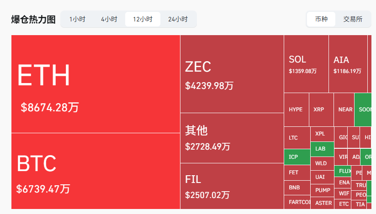
Task: Select the 4小时 timeframe tab
Action: [x=109, y=19]
